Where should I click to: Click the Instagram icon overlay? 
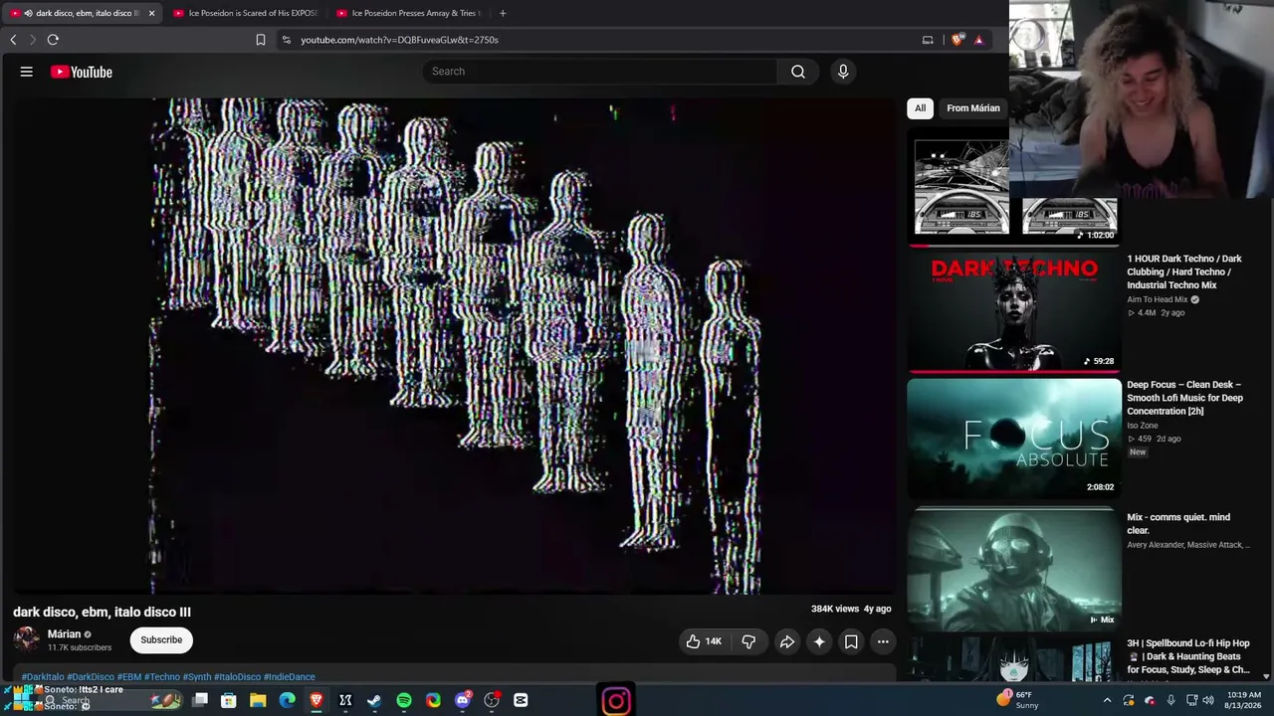[x=616, y=700]
